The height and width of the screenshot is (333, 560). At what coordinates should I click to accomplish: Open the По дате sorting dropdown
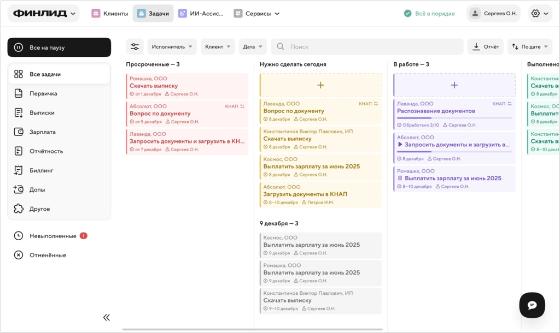pos(529,47)
